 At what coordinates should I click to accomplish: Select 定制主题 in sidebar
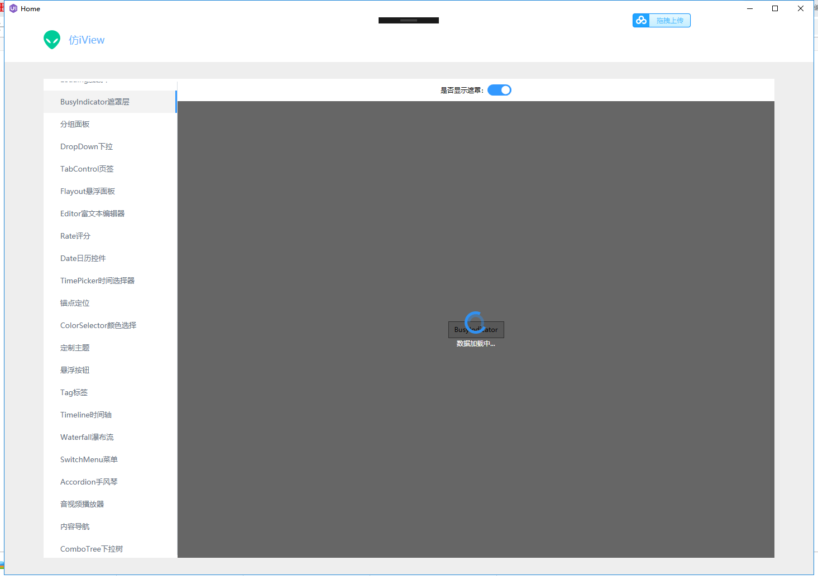click(x=110, y=348)
